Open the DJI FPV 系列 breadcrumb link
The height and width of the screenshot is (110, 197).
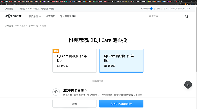click(x=20, y=26)
